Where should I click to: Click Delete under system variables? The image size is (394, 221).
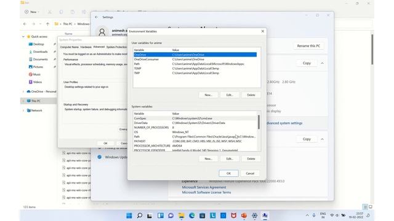click(x=251, y=158)
